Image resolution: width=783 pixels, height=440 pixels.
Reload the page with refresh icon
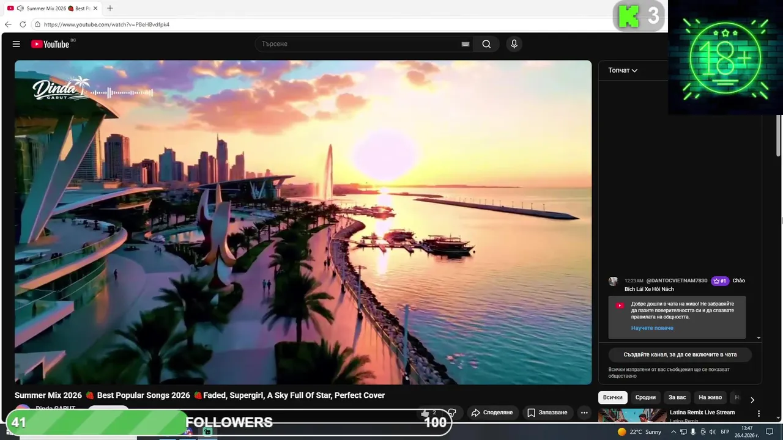coord(23,24)
